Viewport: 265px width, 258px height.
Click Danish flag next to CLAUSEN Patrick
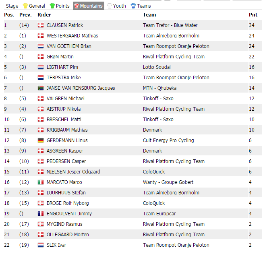41,25
